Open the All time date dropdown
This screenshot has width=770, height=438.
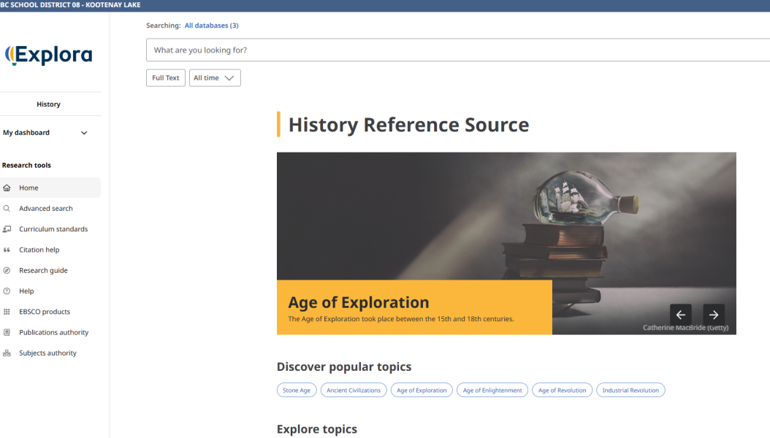point(215,77)
